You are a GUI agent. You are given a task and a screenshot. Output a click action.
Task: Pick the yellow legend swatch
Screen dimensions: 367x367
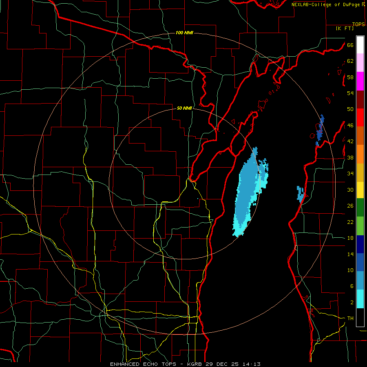click(x=360, y=190)
